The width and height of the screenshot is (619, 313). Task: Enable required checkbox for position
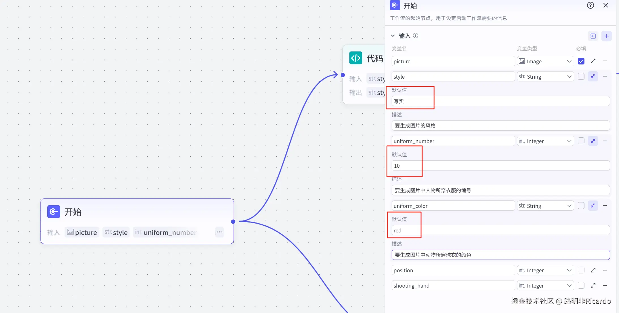tap(581, 270)
